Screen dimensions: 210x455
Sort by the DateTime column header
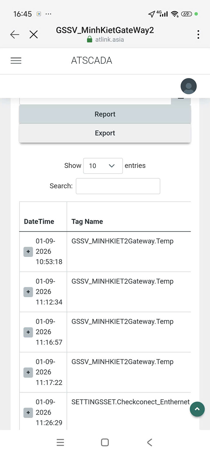coord(39,221)
